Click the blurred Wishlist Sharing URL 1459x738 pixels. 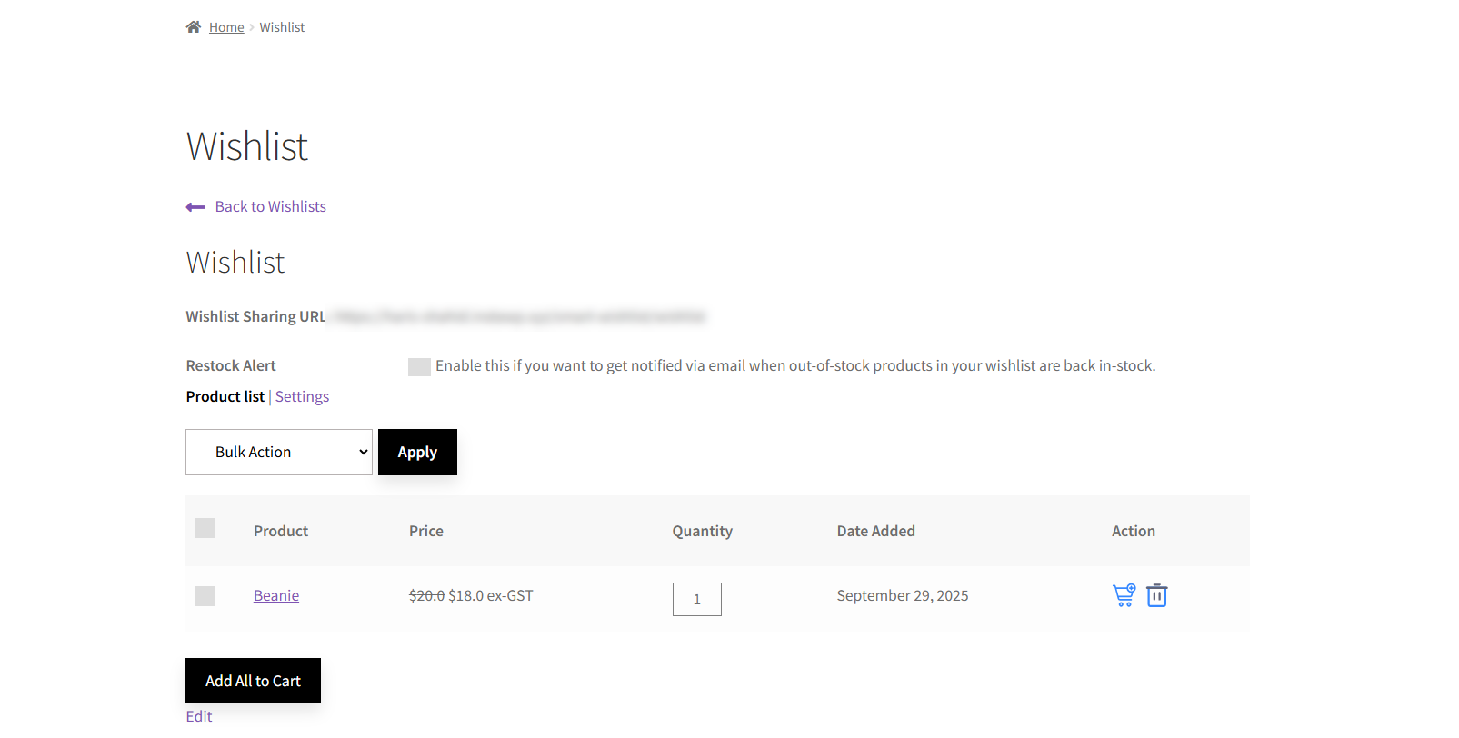click(x=518, y=317)
